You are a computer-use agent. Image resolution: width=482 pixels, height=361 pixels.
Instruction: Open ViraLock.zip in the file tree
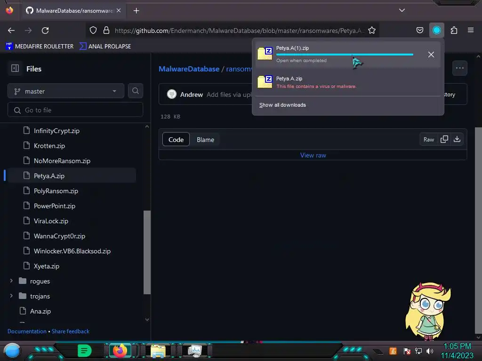click(x=51, y=221)
